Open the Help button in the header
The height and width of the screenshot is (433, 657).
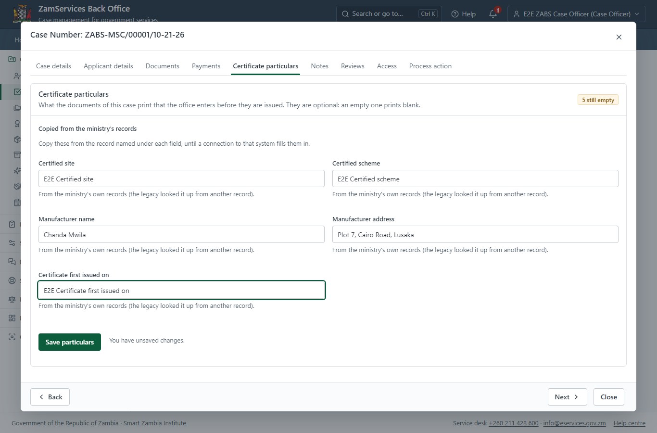pyautogui.click(x=464, y=14)
